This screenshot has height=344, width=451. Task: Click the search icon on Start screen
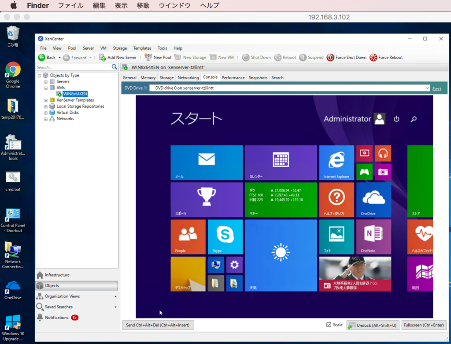tap(414, 119)
